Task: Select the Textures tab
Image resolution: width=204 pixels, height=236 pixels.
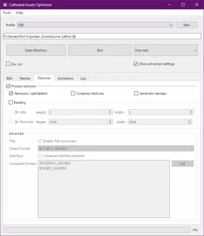Action: coord(44,78)
